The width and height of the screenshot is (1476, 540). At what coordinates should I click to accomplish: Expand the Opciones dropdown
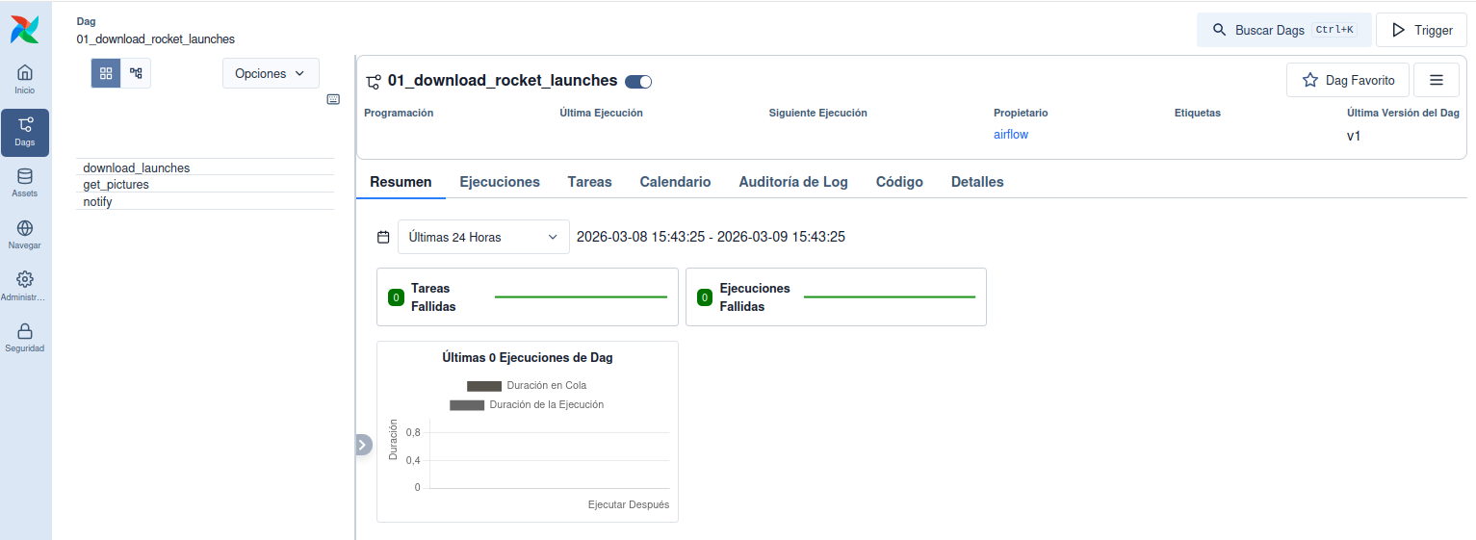271,73
